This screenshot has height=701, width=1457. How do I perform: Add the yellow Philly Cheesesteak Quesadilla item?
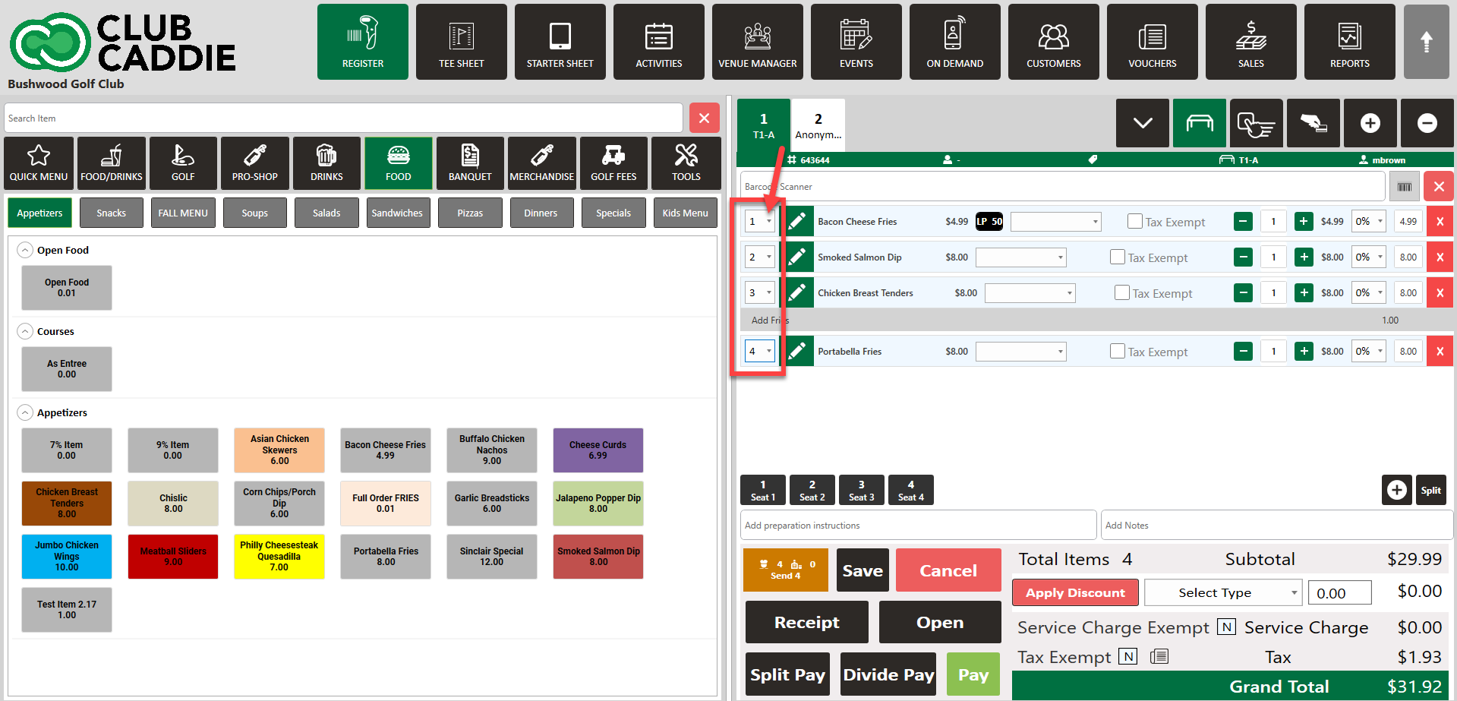pos(279,557)
